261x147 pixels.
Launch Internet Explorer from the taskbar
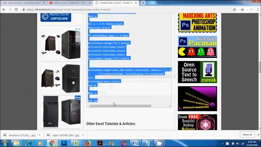coord(29,143)
